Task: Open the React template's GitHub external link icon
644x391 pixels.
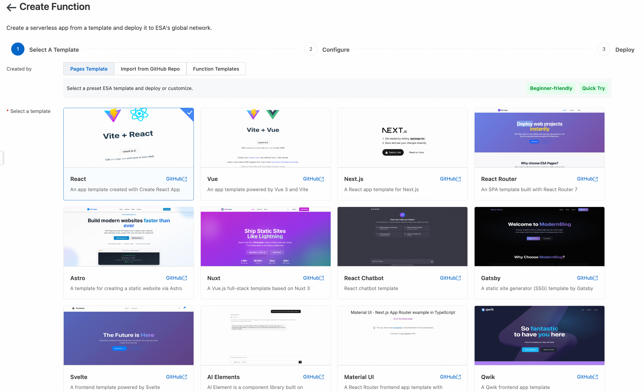Action: pos(185,179)
